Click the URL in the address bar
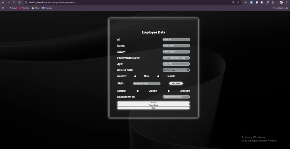 pyautogui.click(x=52, y=2)
